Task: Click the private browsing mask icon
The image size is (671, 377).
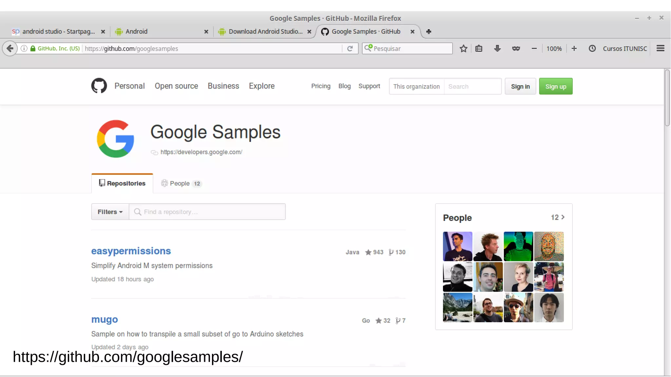Action: [x=516, y=49]
